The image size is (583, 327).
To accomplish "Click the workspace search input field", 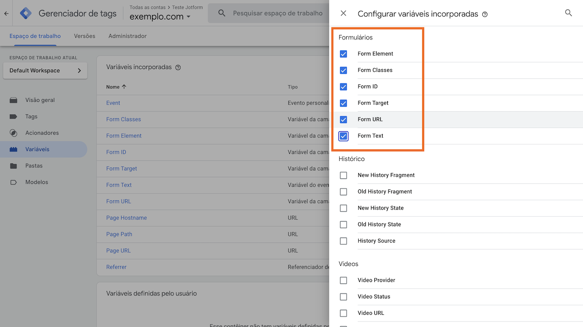I will pyautogui.click(x=273, y=13).
